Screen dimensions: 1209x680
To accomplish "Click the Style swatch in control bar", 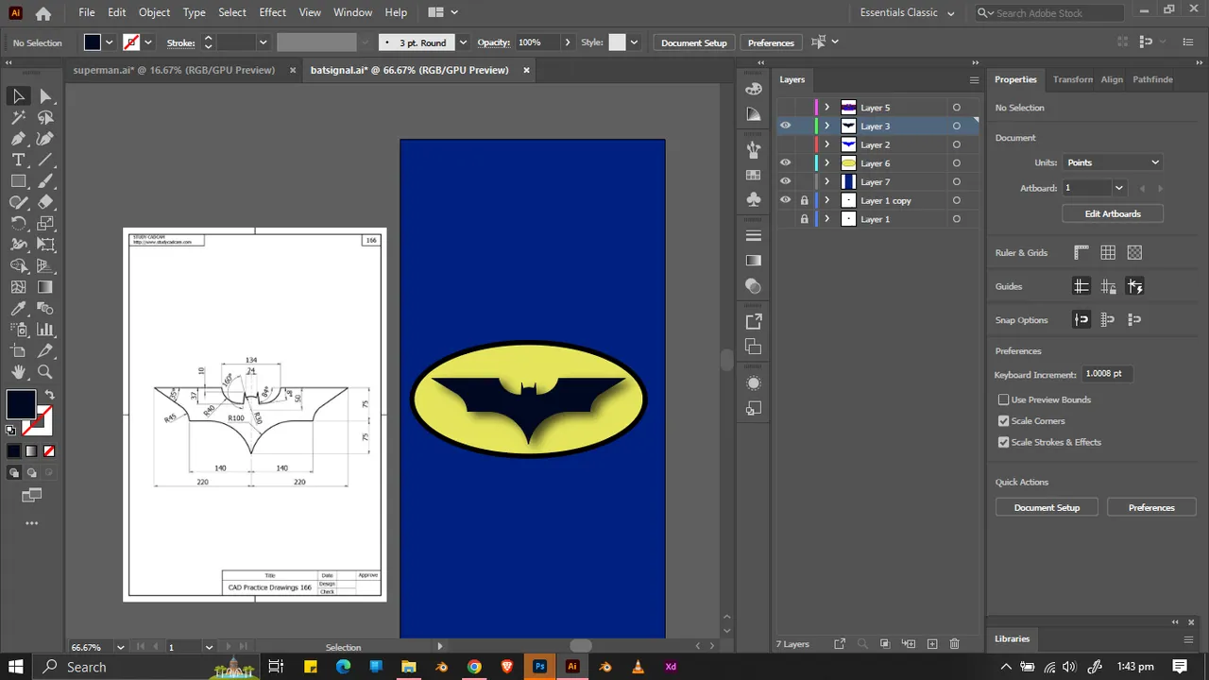I will coord(617,42).
